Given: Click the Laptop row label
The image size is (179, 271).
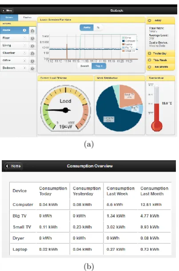Looking at the screenshot, I should coord(20,249).
